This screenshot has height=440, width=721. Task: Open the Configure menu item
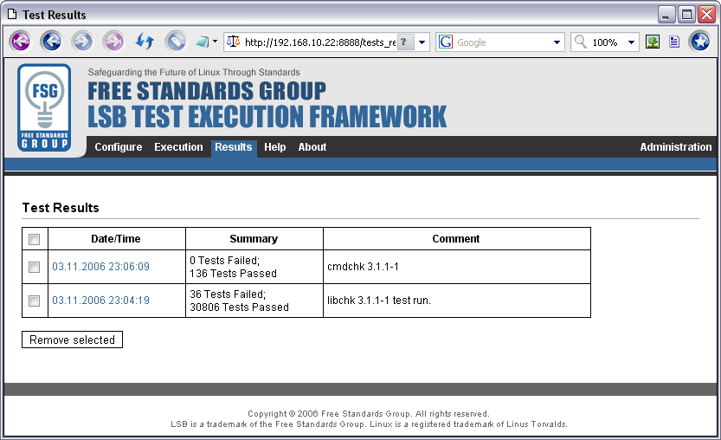click(119, 147)
